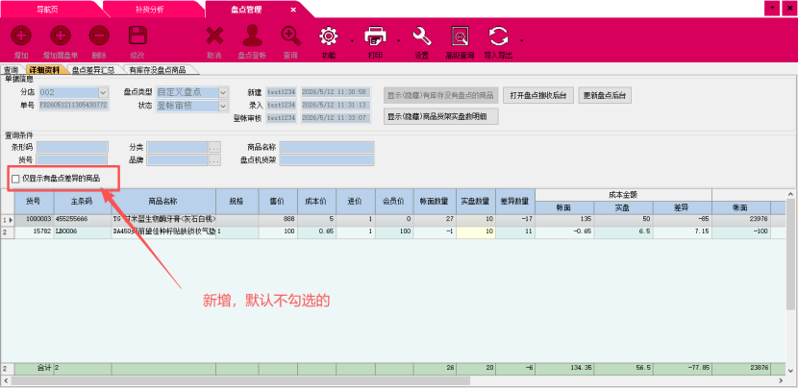Click the 修改 (modify) floppy disk icon
Image resolution: width=798 pixels, height=388 pixels.
[x=137, y=36]
